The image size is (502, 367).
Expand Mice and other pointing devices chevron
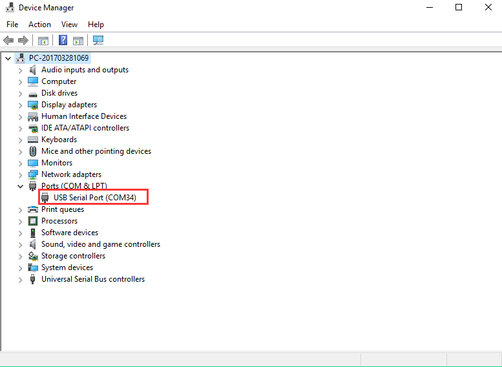coord(21,152)
